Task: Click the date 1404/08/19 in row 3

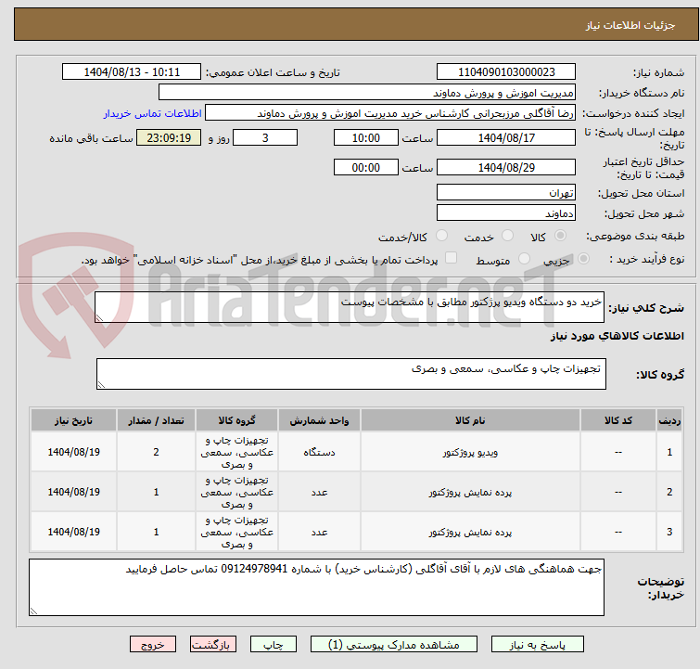Action: click(x=73, y=532)
